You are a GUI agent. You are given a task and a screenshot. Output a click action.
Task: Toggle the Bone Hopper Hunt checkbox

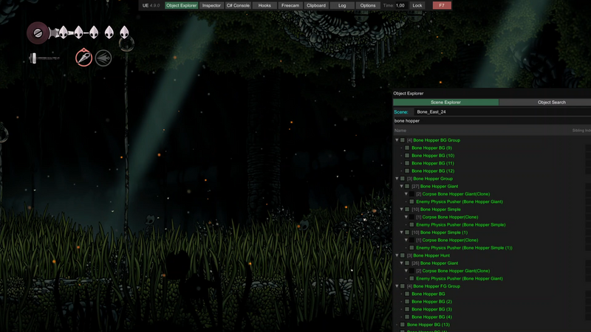(x=403, y=255)
